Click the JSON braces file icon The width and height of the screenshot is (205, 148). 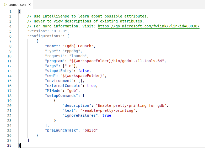point(5,4)
